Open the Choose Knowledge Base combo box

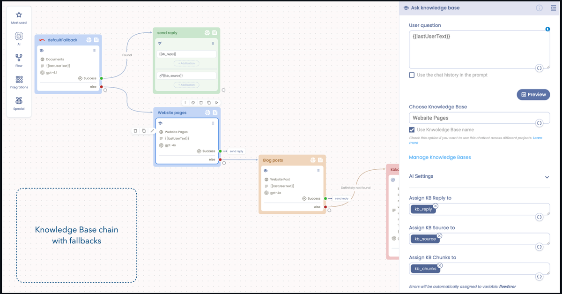coord(479,118)
